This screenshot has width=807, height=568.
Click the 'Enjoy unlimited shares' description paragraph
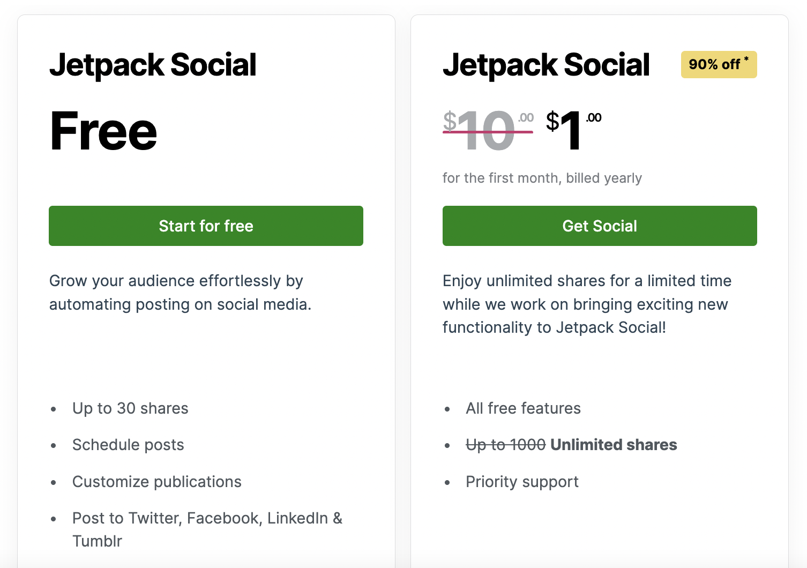pos(587,304)
